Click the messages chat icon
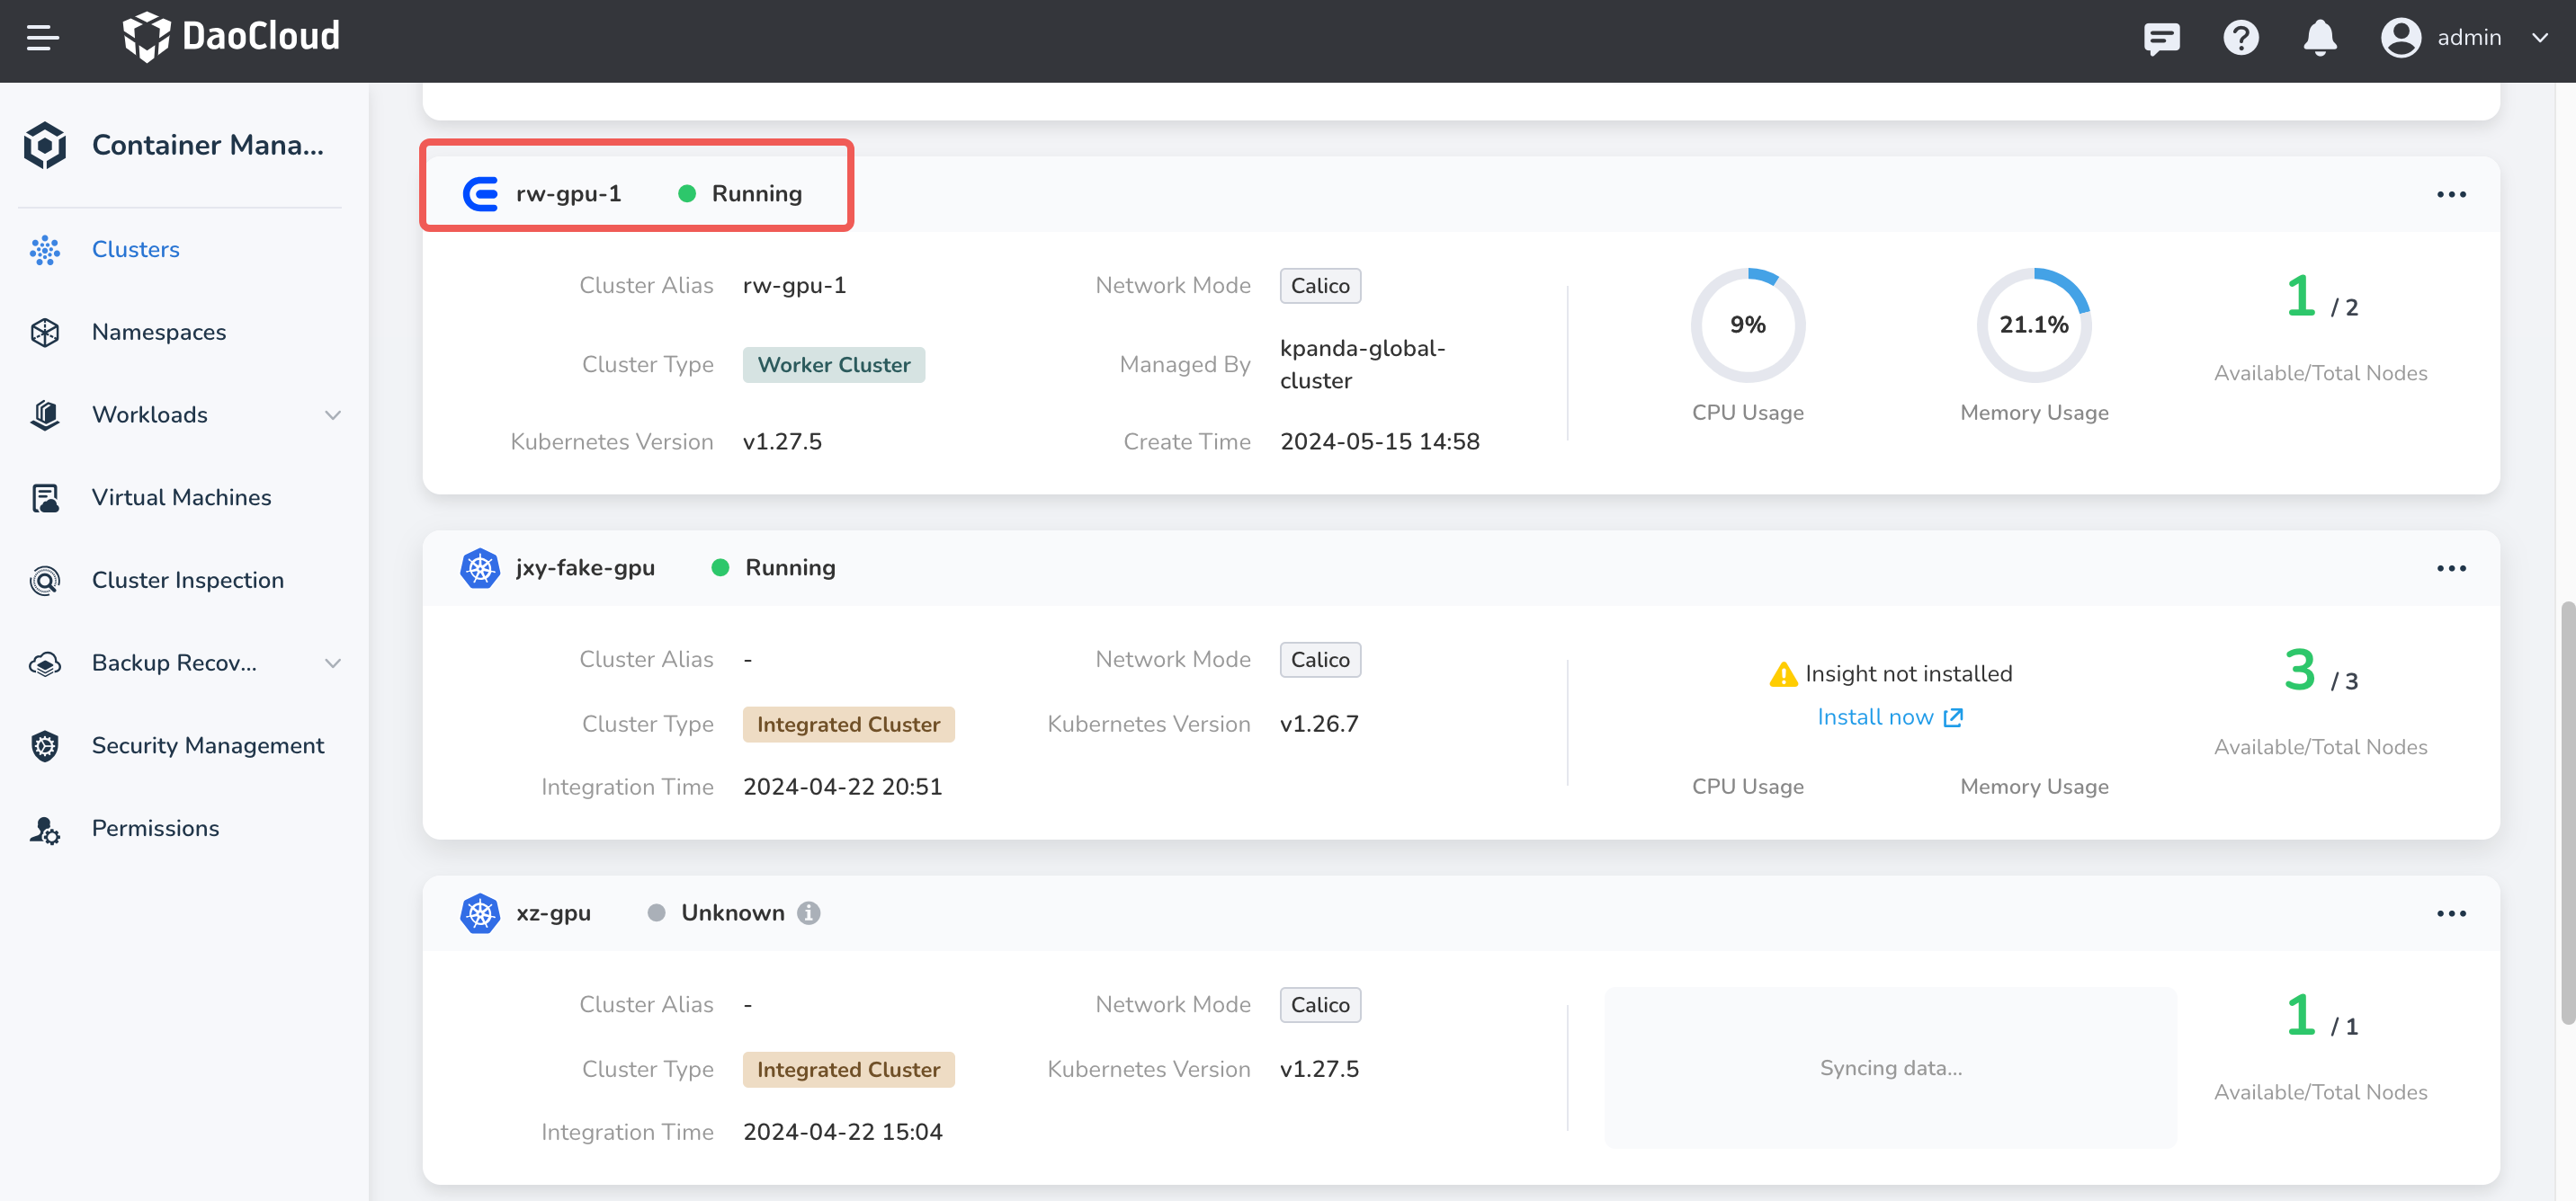The height and width of the screenshot is (1201, 2576). [2161, 38]
